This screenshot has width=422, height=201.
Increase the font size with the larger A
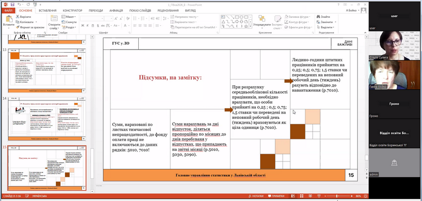116,18
